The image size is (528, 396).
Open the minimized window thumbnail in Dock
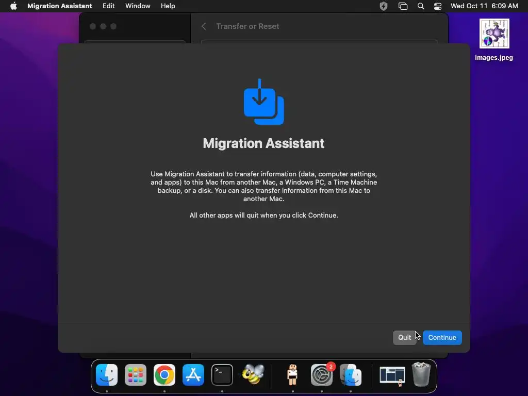pos(392,375)
